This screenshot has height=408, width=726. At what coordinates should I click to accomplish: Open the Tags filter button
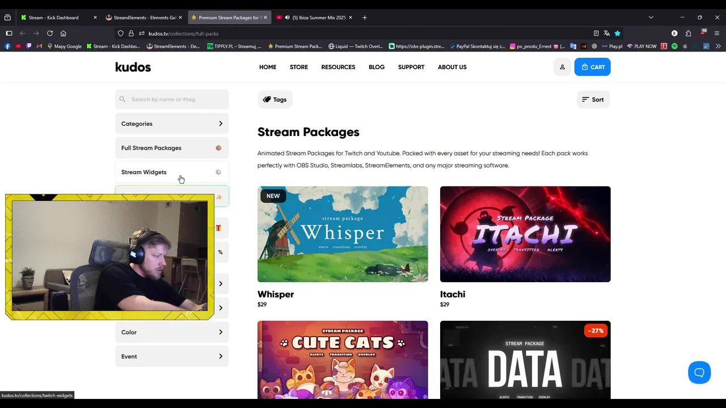point(275,99)
